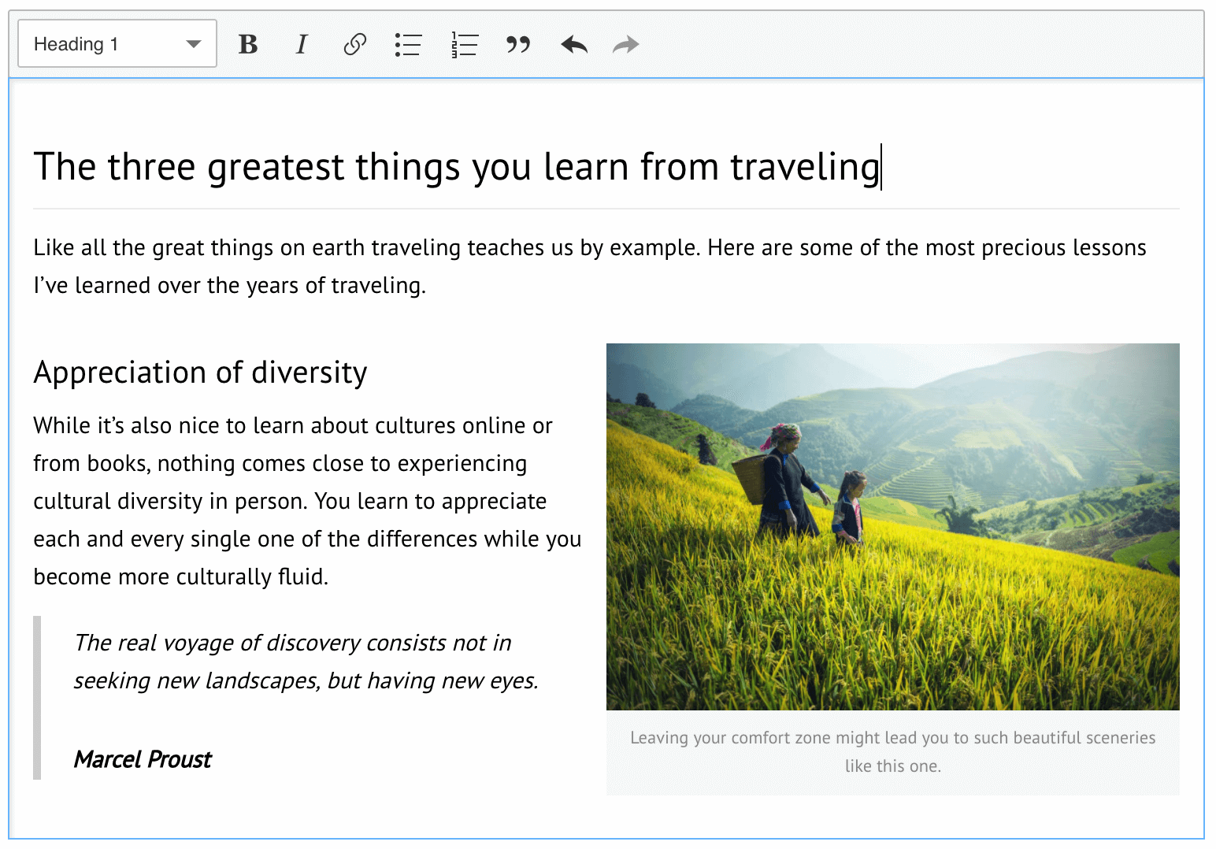Create a bulleted list
This screenshot has width=1216, height=849.
pyautogui.click(x=408, y=45)
